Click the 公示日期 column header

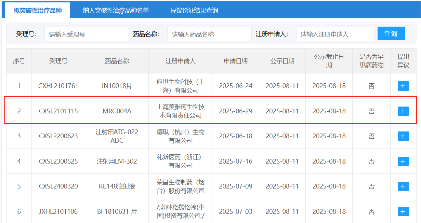pyautogui.click(x=282, y=61)
